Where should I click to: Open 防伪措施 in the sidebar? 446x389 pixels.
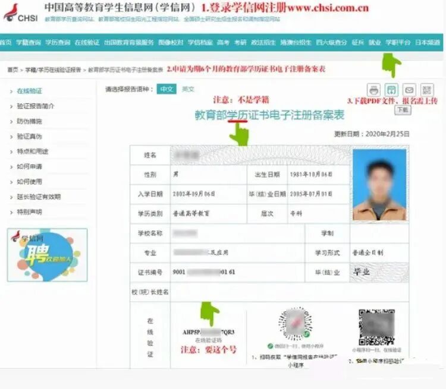click(29, 121)
